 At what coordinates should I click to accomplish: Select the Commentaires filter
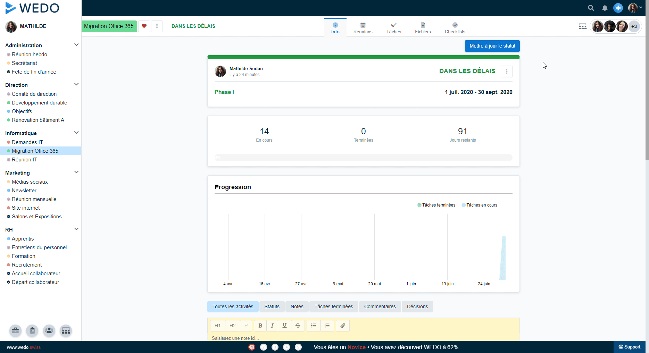point(380,306)
